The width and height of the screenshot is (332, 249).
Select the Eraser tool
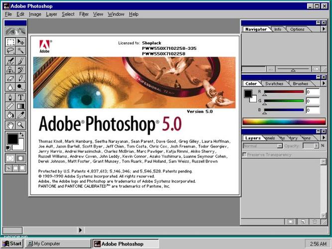click(10, 78)
